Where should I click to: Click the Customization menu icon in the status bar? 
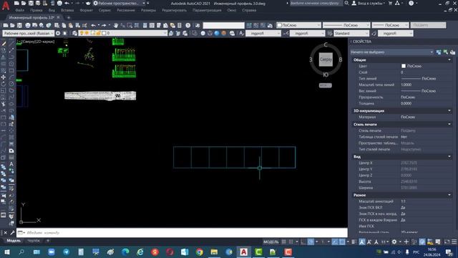(x=454, y=242)
